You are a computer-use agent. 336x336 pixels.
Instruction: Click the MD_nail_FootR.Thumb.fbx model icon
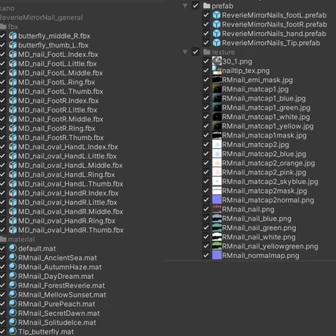point(13,137)
